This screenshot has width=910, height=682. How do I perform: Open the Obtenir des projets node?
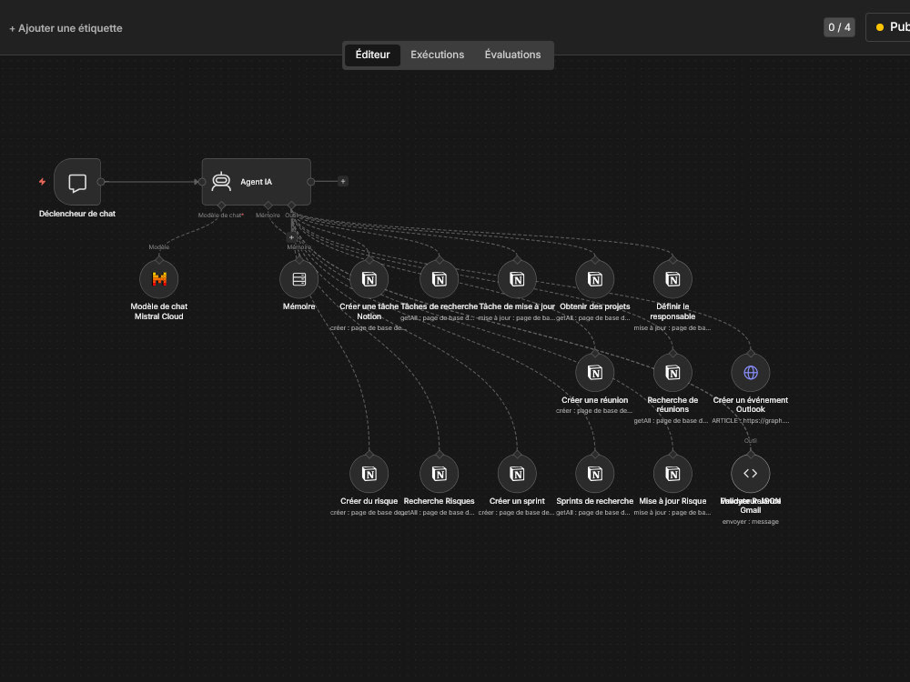595,279
